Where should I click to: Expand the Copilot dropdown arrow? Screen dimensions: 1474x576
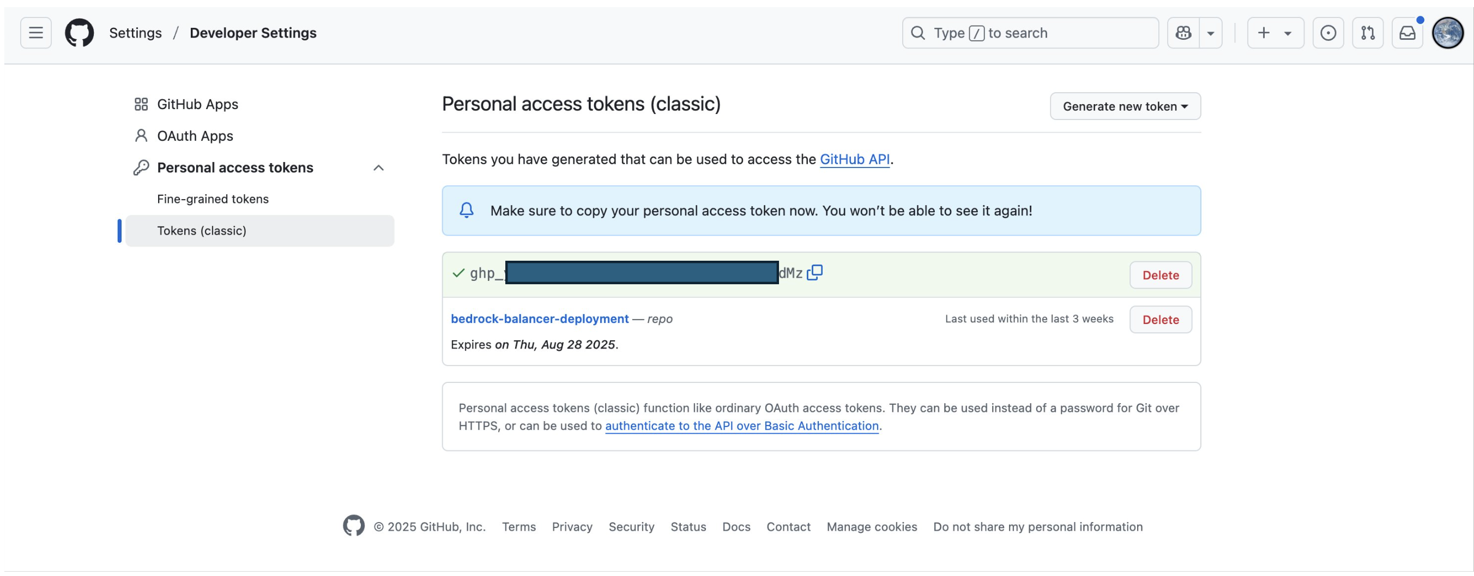point(1211,33)
